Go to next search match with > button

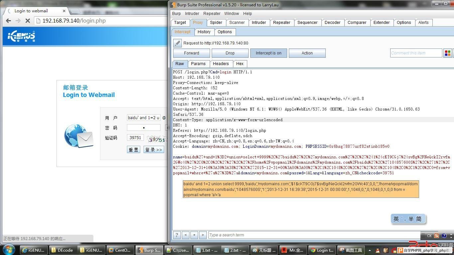[x=203, y=235]
